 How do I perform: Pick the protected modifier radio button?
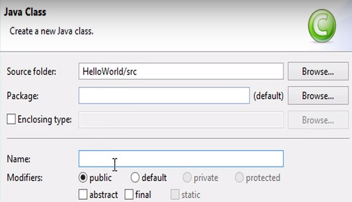pos(239,178)
